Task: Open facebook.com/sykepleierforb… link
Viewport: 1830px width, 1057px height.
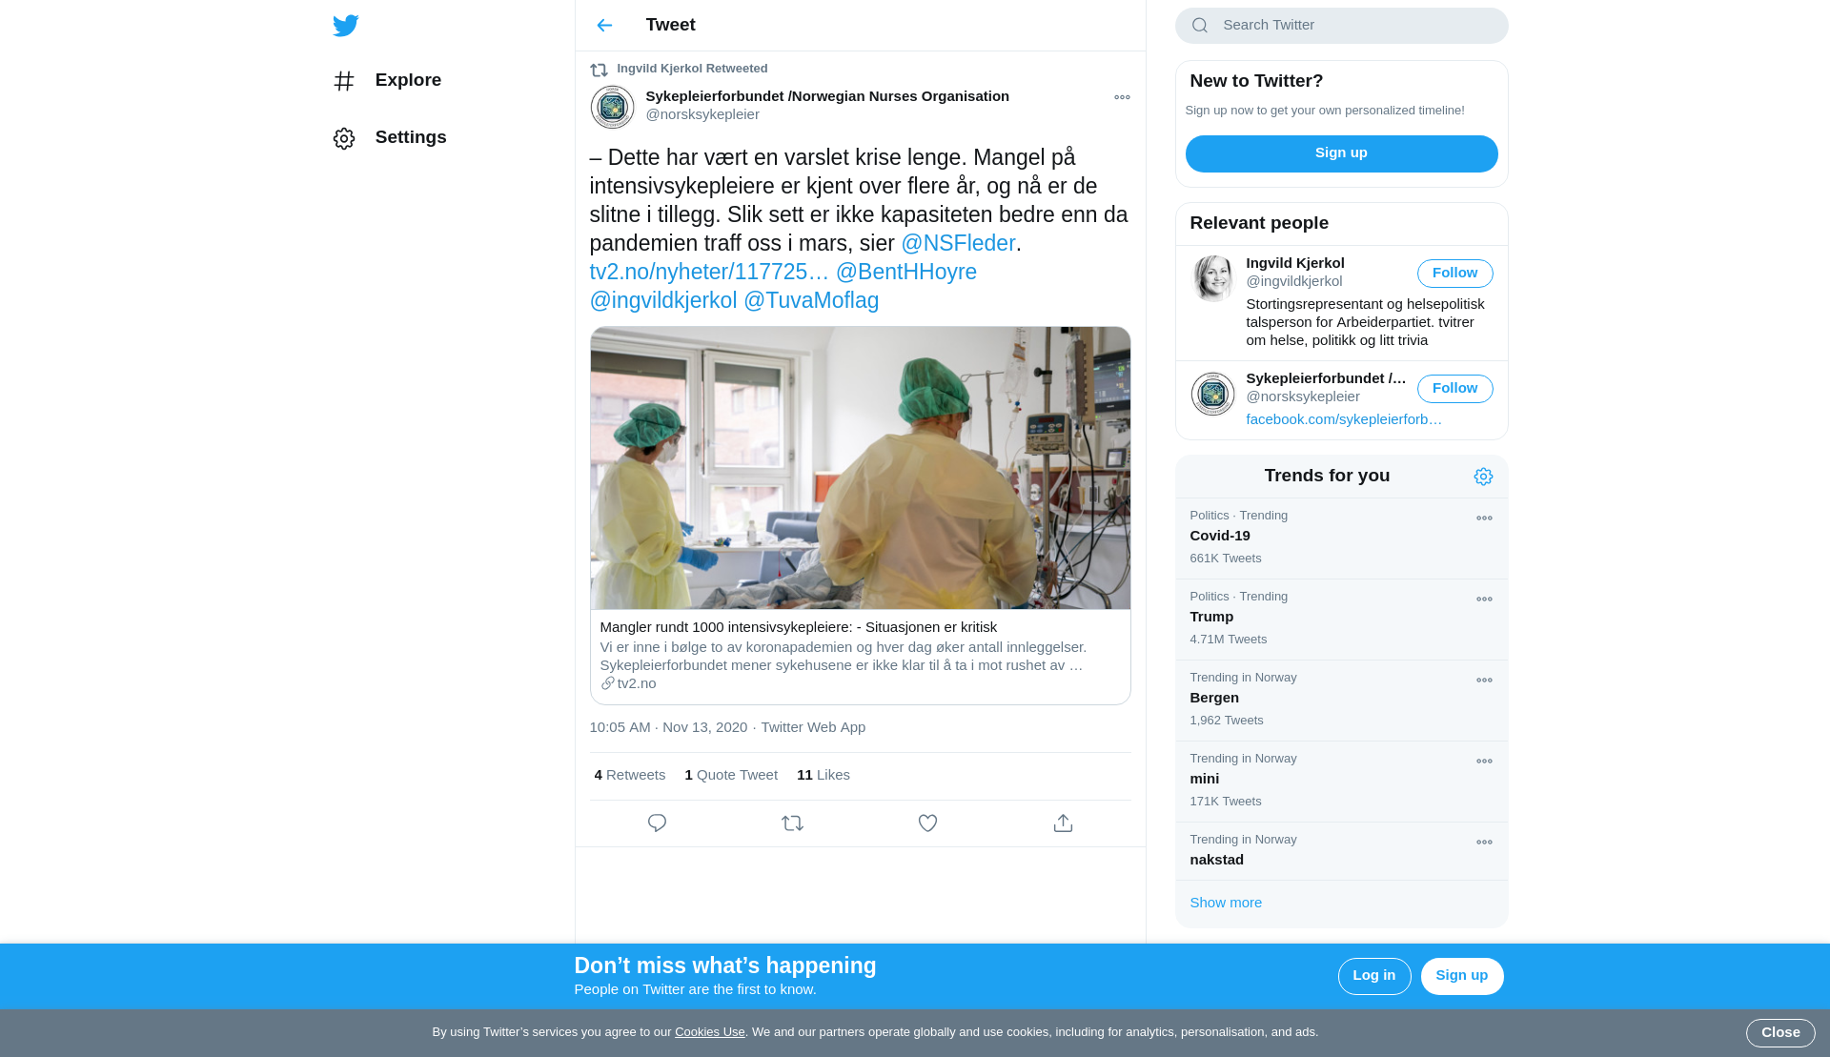Action: pyautogui.click(x=1344, y=419)
